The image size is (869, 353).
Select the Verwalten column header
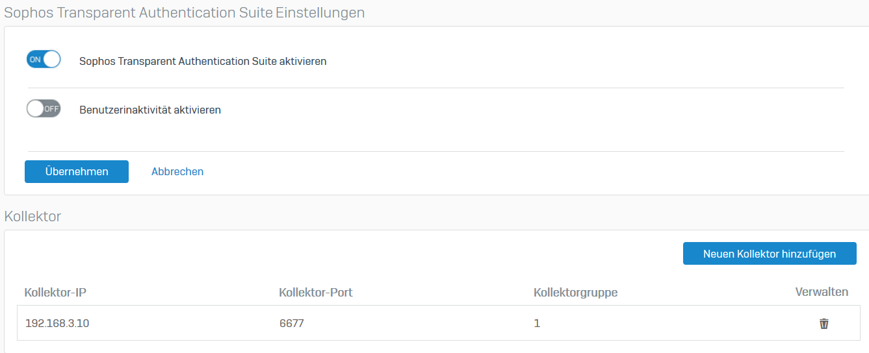pos(822,292)
